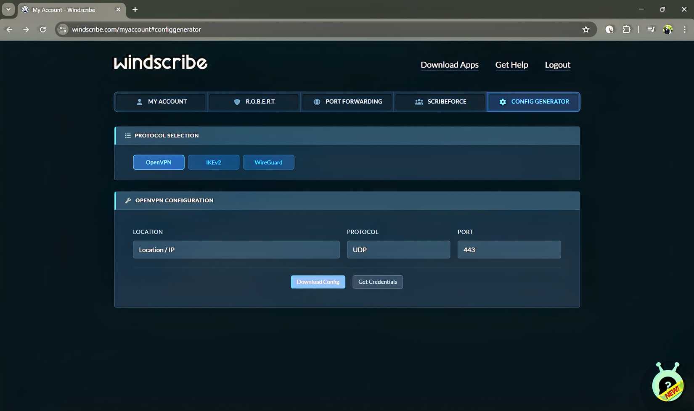The height and width of the screenshot is (411, 694).
Task: Bookmark this page with the star icon
Action: [585, 29]
